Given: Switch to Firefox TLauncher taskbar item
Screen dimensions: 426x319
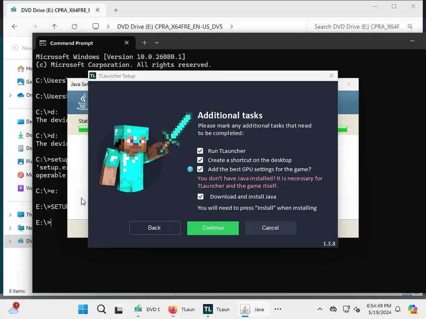Looking at the screenshot, I should tap(181, 309).
